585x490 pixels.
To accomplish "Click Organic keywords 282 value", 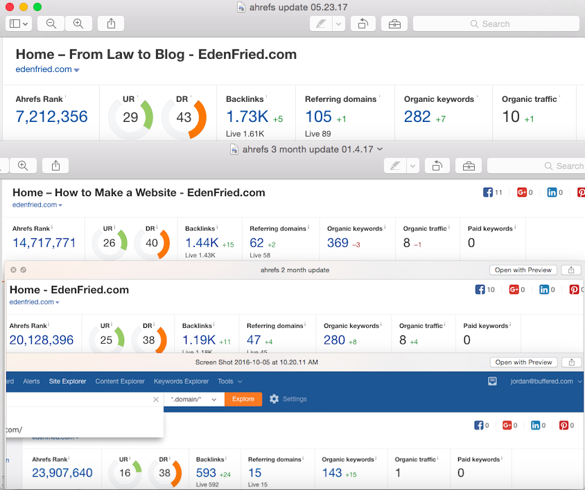I will (x=417, y=116).
